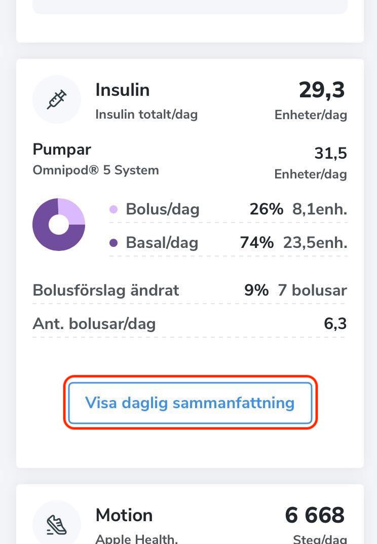Viewport: 377px width, 544px height.
Task: Open the Motion section heading
Action: point(124,515)
